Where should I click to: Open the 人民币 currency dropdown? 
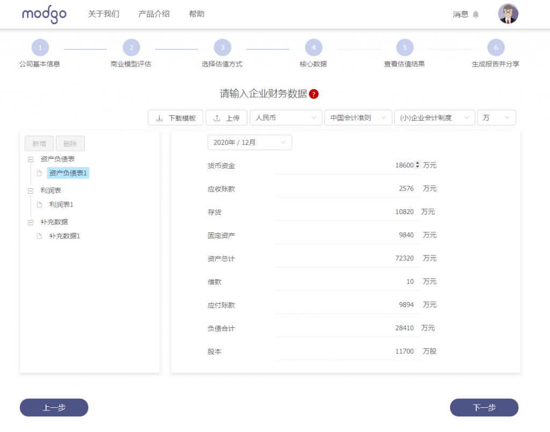[286, 118]
